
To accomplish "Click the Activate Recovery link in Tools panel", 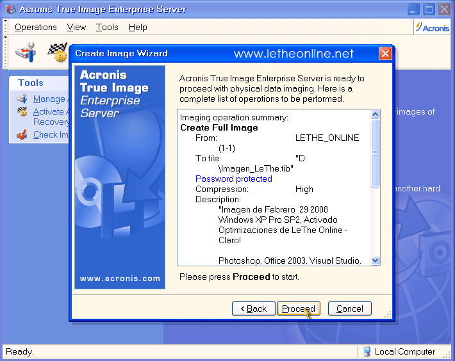I will coord(51,116).
